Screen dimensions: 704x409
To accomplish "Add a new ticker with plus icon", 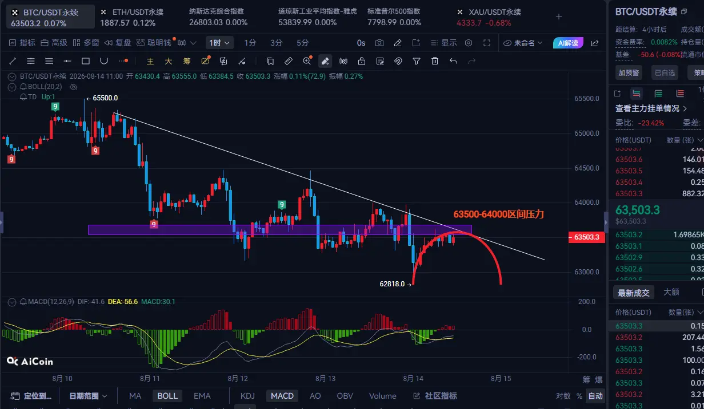I will 559,17.
